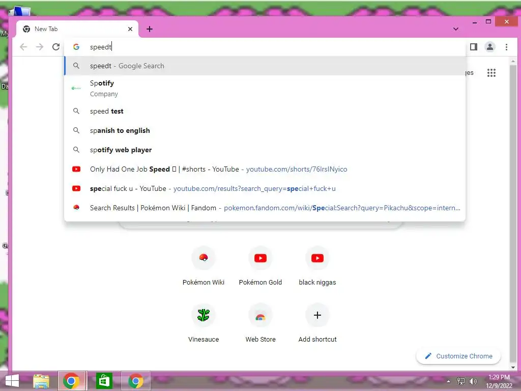Image resolution: width=521 pixels, height=391 pixels.
Task: Click the browser forward arrow
Action: [x=40, y=47]
